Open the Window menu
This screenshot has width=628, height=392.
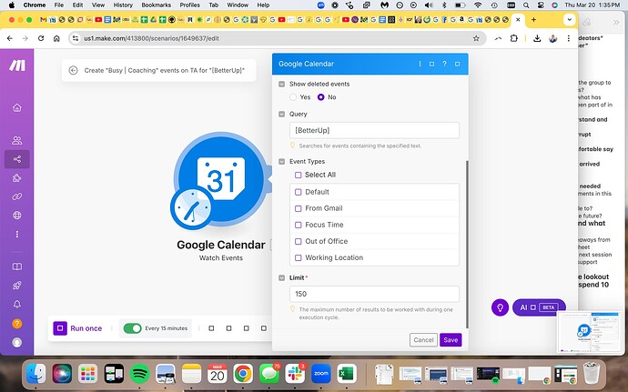238,5
